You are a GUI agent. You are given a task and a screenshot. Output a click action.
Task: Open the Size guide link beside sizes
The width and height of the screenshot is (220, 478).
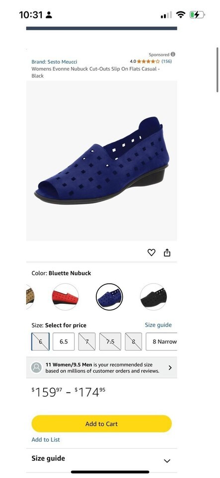[158, 325]
